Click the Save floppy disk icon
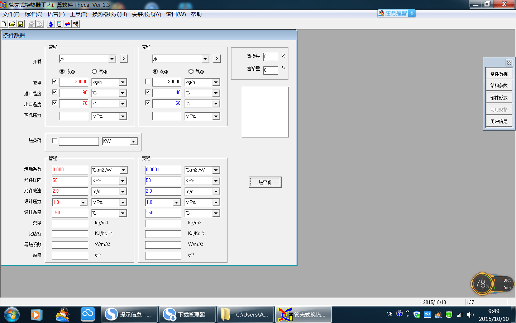 20,24
